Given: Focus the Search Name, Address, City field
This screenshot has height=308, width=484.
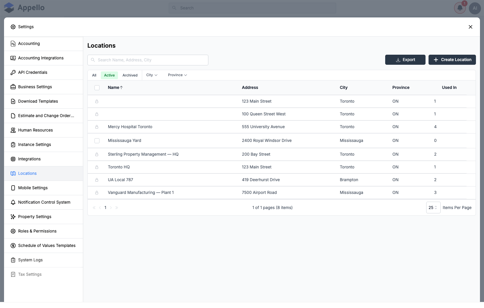Looking at the screenshot, I should [148, 60].
